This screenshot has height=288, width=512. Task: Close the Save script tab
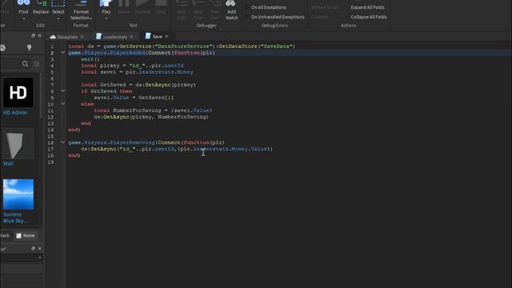(x=167, y=37)
